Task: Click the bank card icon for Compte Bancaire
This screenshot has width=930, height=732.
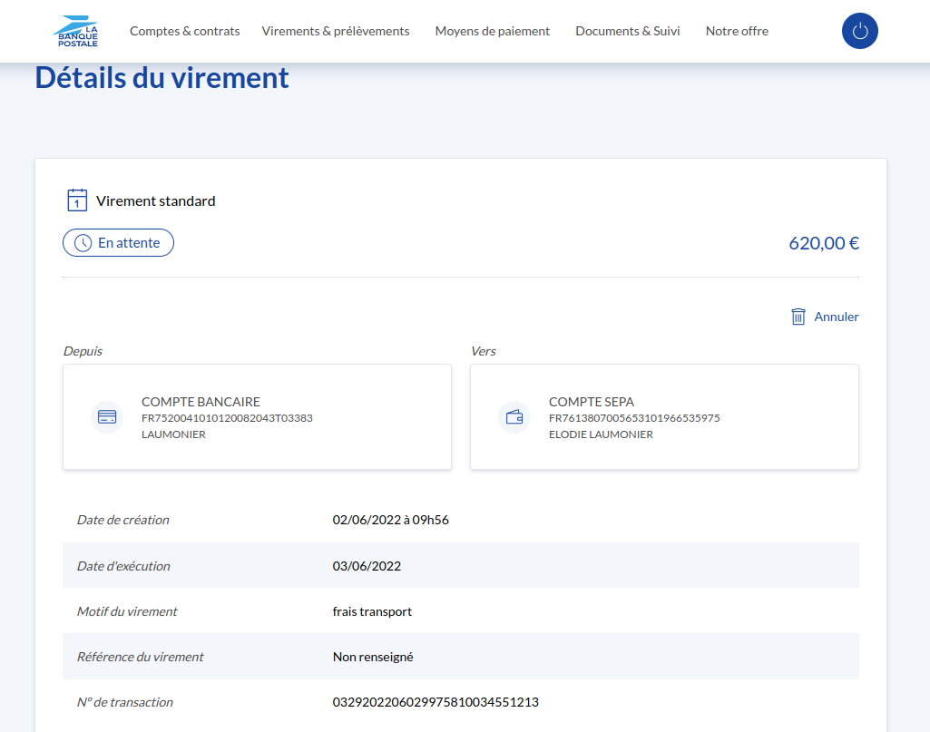Action: point(107,417)
